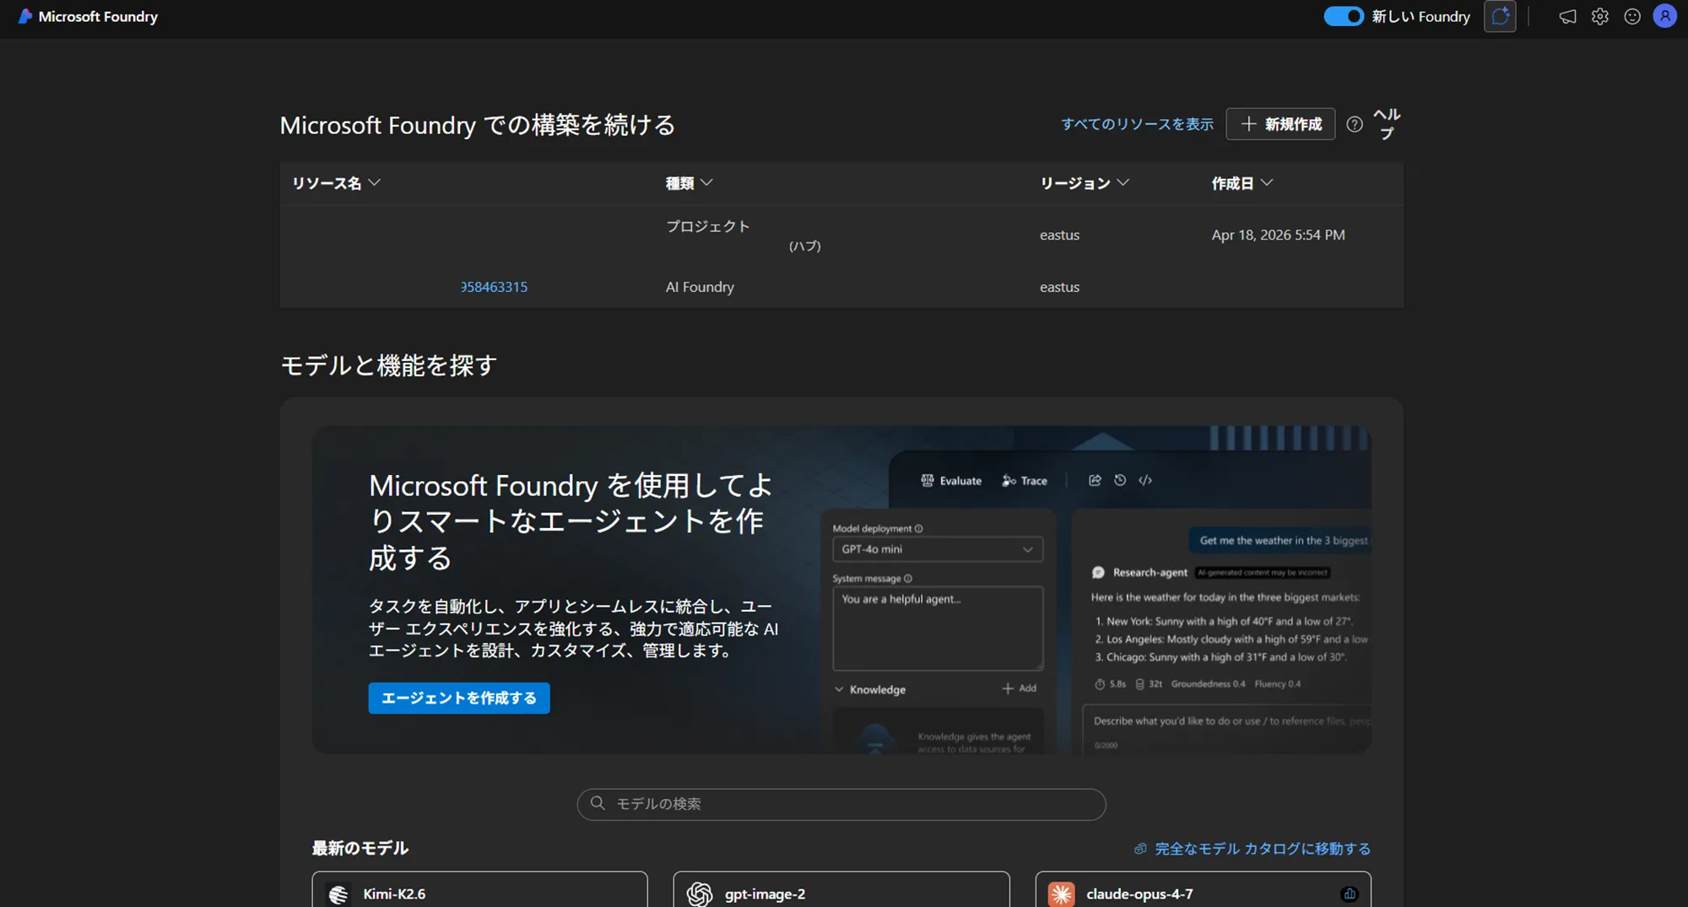This screenshot has height=907, width=1688.
Task: Click the AI Foundry type cell
Action: [x=700, y=287]
